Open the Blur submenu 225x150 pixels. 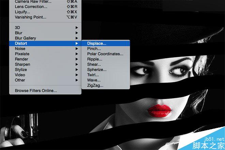(x=45, y=33)
